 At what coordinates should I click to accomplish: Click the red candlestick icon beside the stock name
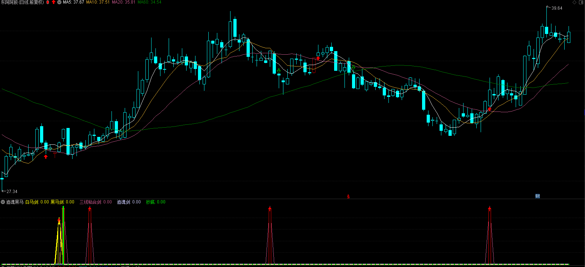[48, 2]
